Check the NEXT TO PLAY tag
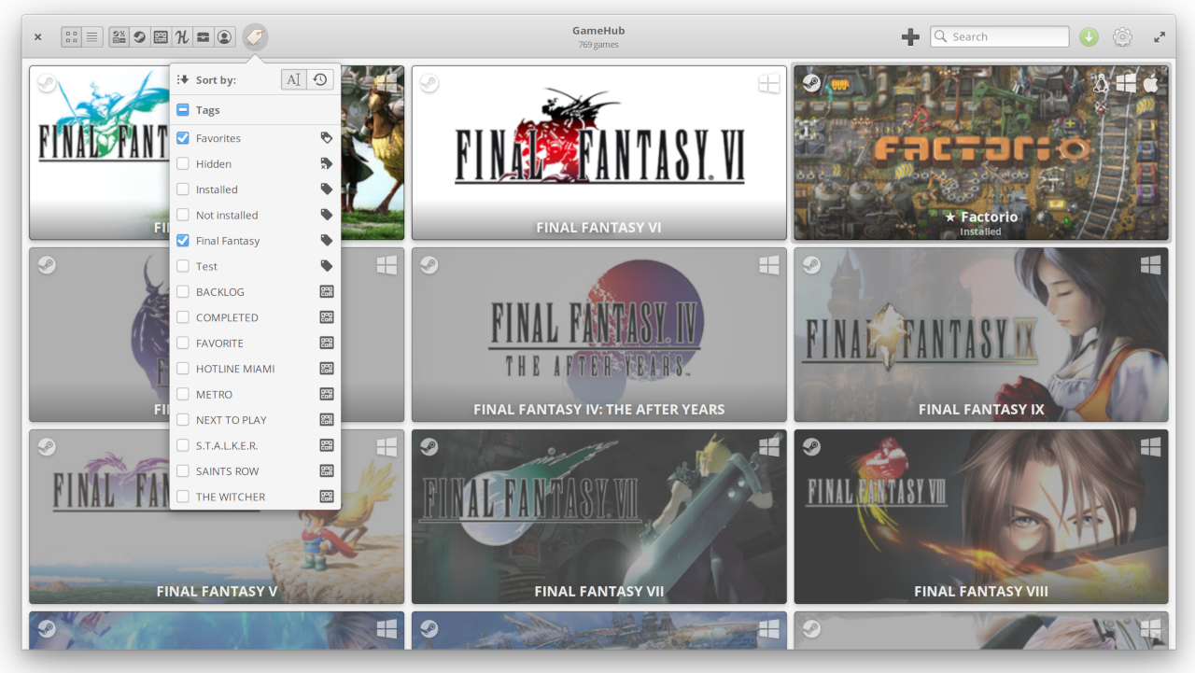Image resolution: width=1195 pixels, height=673 pixels. click(183, 420)
